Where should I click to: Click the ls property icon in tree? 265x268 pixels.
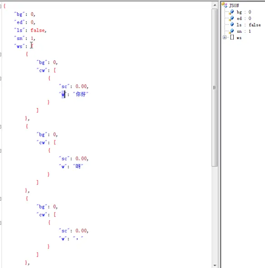pos(232,25)
